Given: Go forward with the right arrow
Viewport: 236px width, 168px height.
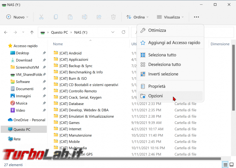Looking at the screenshot, I should 15,32.
